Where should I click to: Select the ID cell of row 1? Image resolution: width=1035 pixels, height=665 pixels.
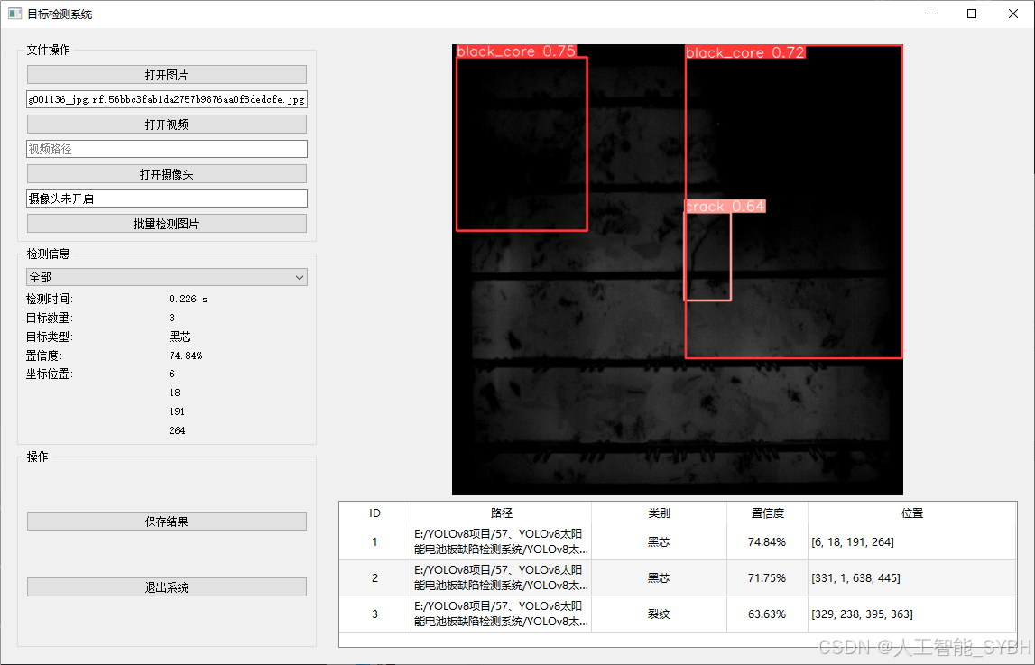[x=374, y=541]
